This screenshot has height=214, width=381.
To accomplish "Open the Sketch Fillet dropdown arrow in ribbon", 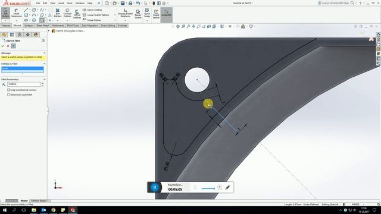I will coord(45,20).
